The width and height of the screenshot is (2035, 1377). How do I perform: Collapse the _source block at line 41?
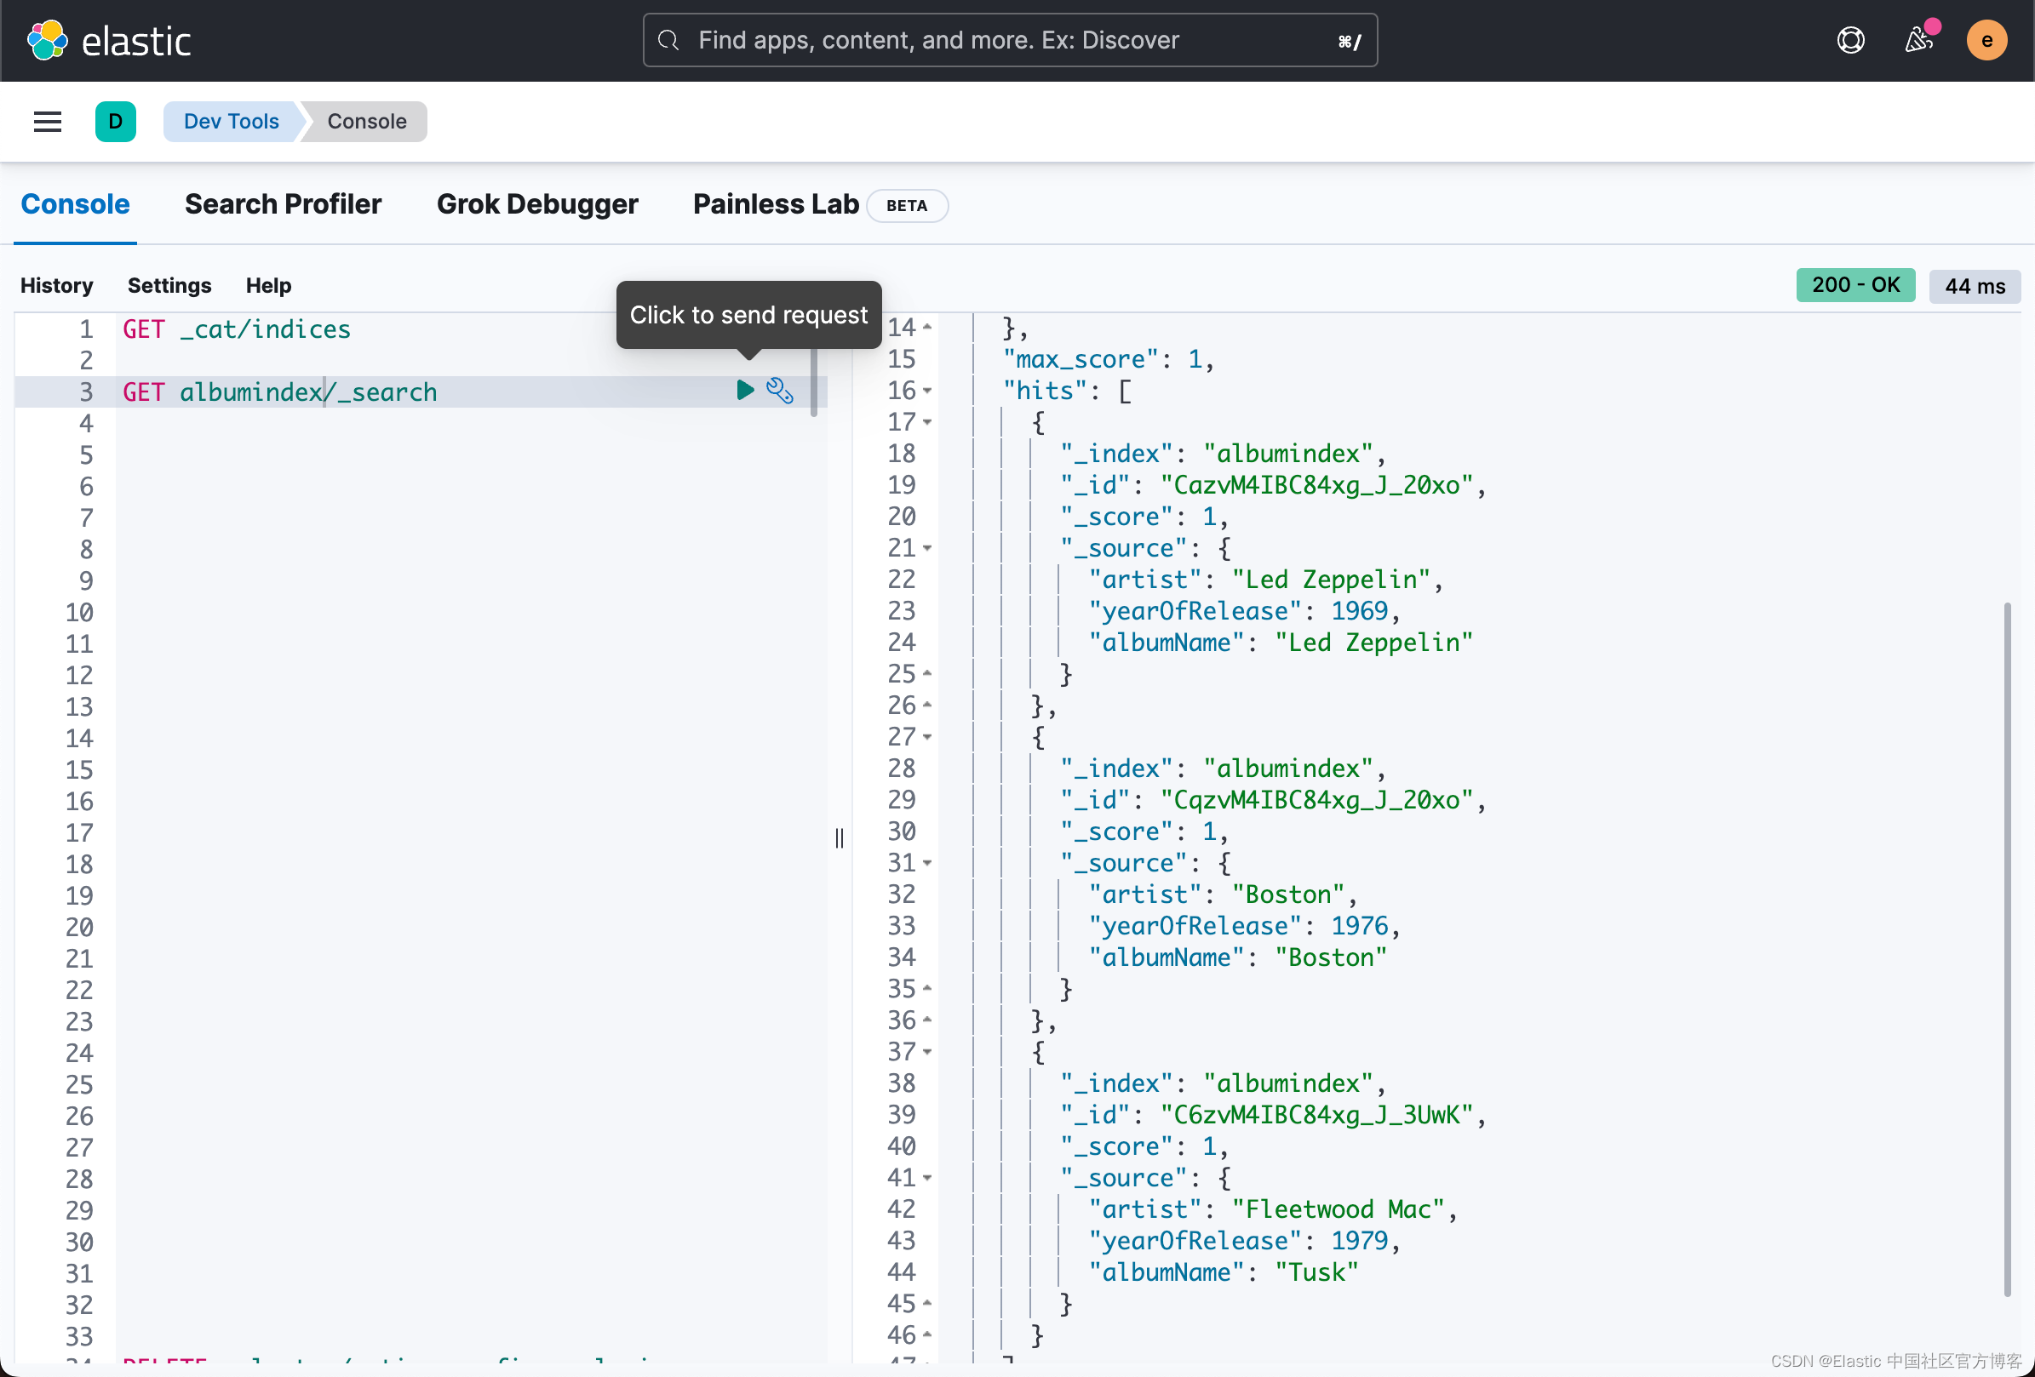(927, 1179)
